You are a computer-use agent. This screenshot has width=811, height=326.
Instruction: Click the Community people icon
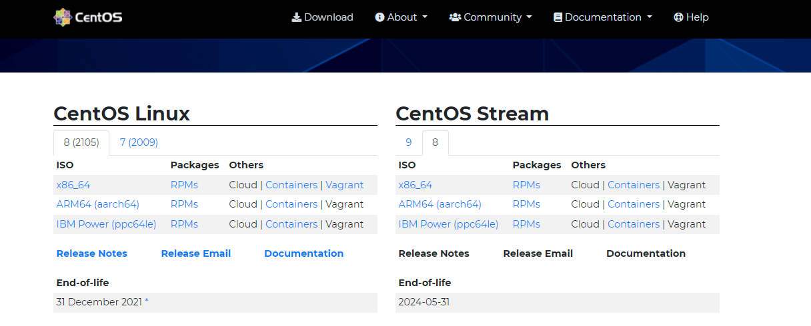[x=455, y=17]
